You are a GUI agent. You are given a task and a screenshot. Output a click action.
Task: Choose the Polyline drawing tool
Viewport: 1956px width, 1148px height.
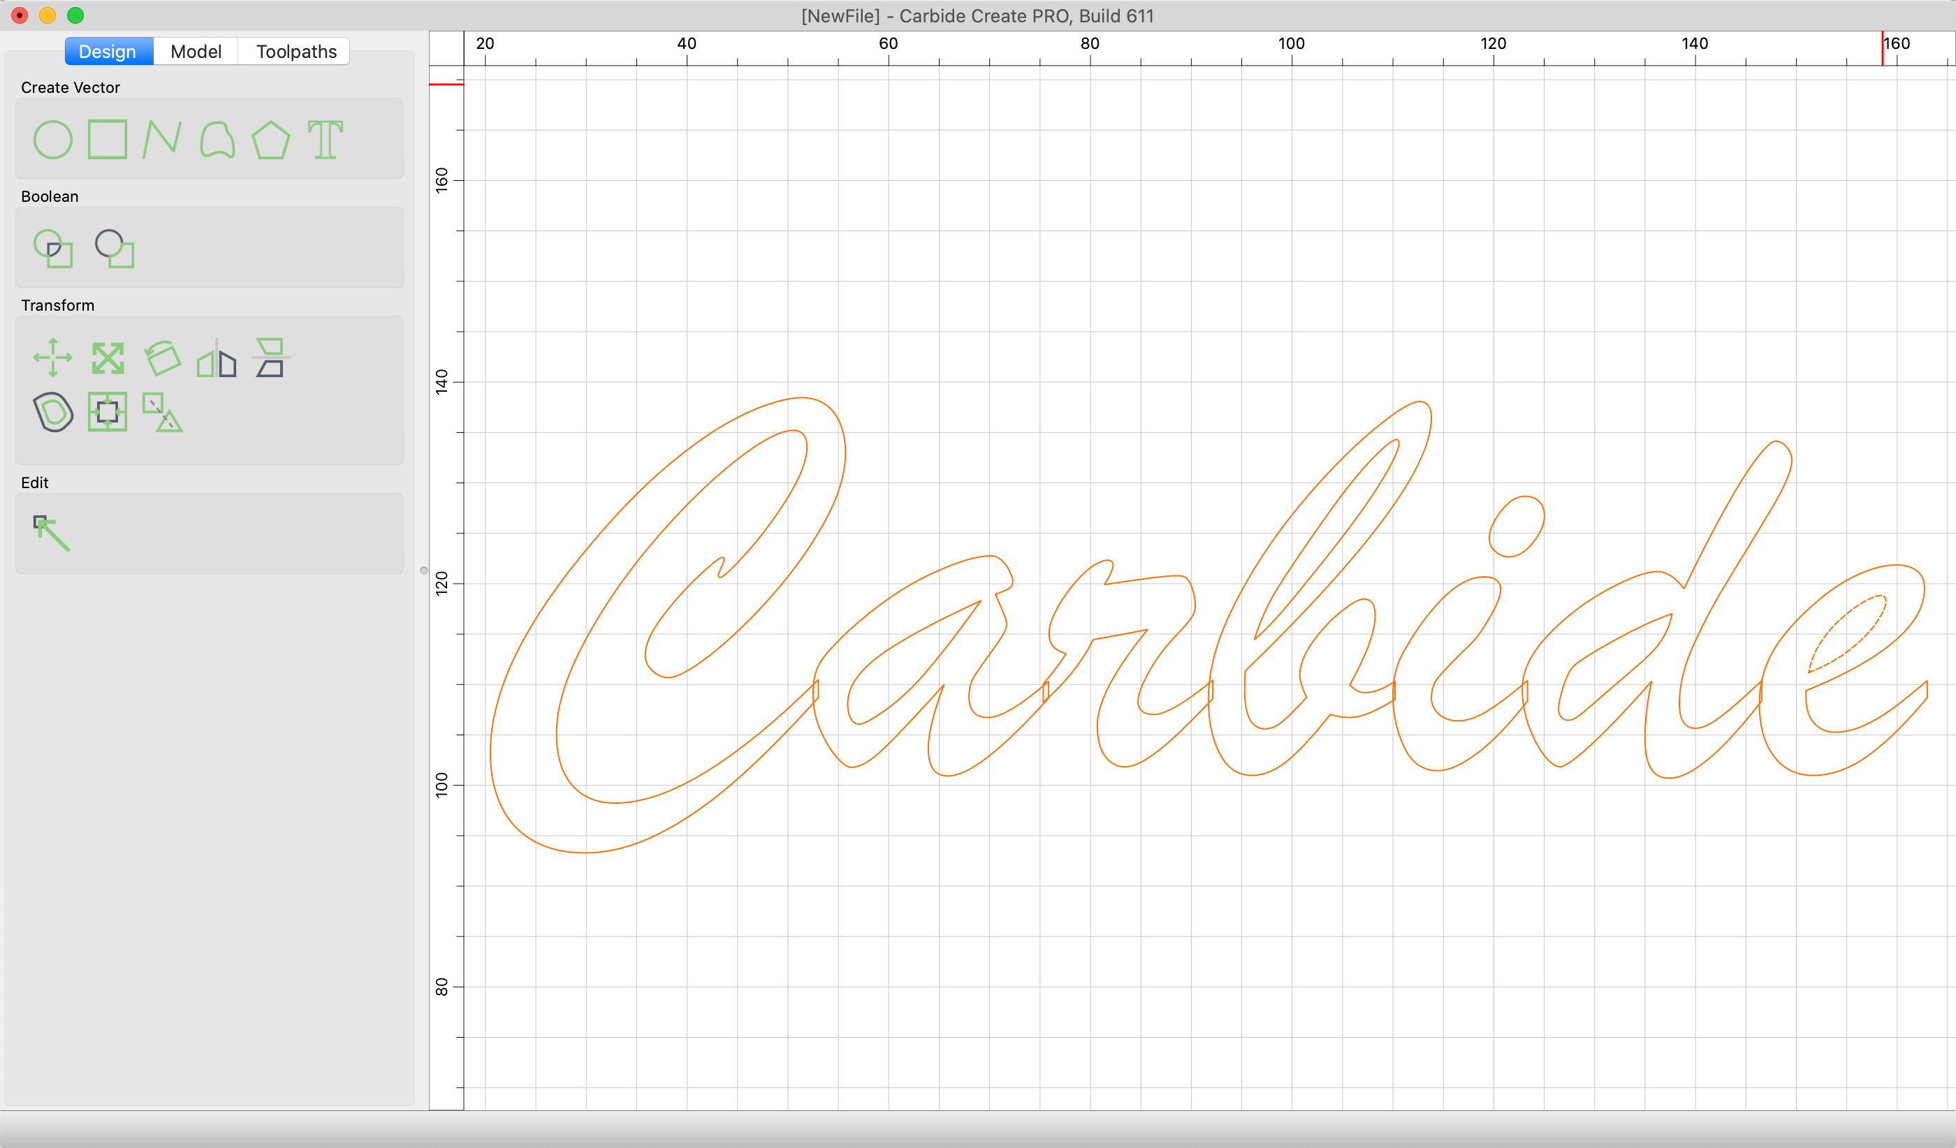161,140
